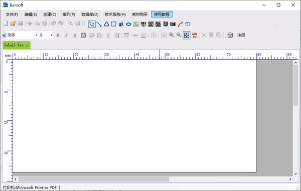Select the rectangle shape tool

pos(114,24)
